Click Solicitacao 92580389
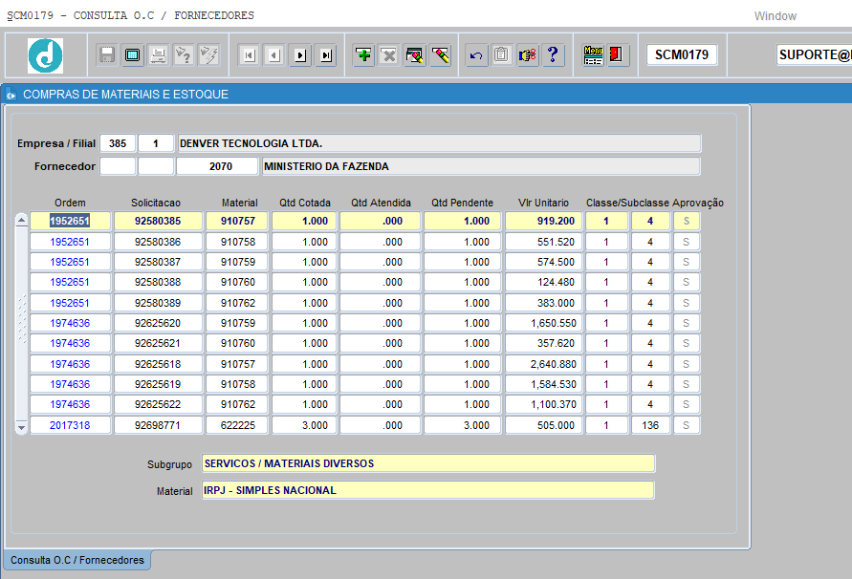The image size is (852, 579). 158,303
